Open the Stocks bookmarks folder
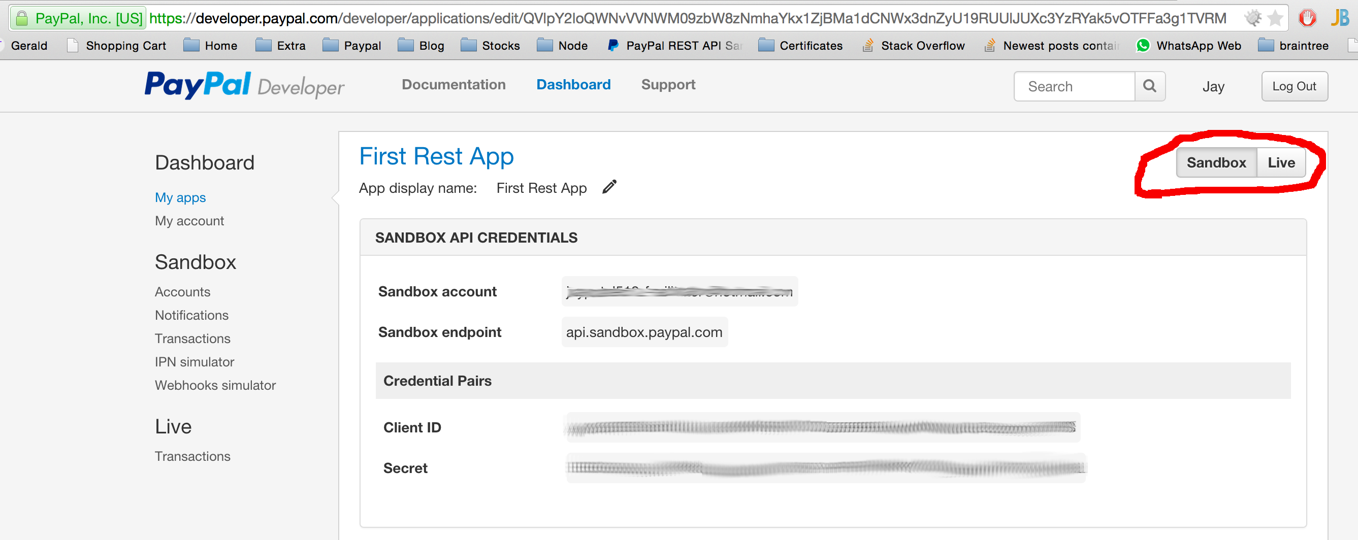The width and height of the screenshot is (1358, 540). (490, 46)
